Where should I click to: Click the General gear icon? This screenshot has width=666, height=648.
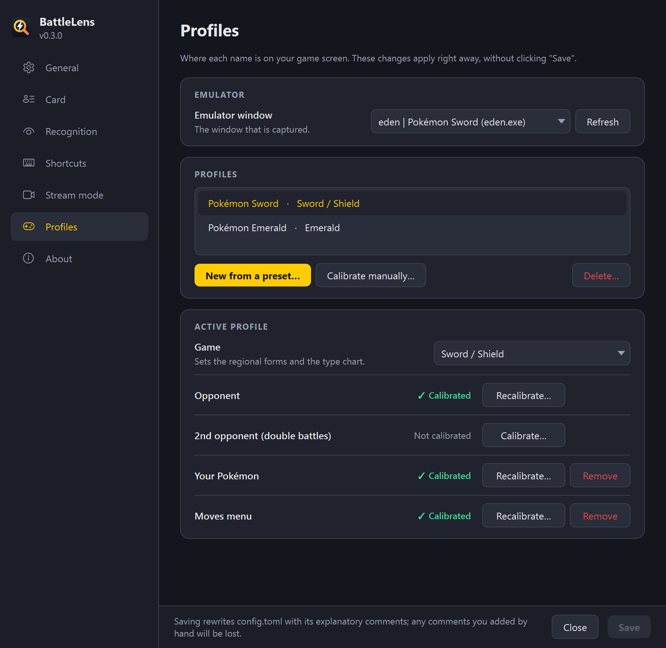click(x=29, y=67)
